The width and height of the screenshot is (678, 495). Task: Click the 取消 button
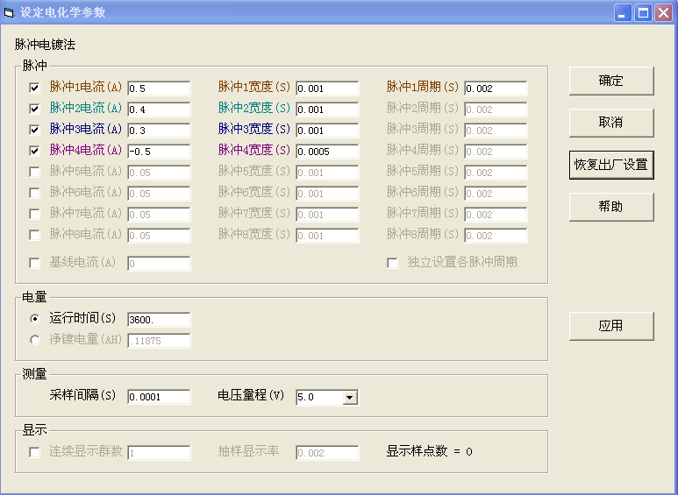point(610,123)
